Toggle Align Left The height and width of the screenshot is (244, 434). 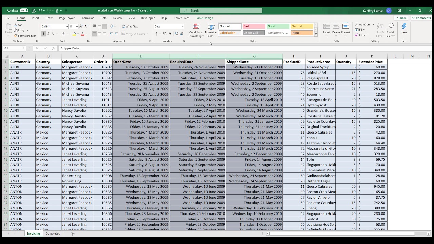pyautogui.click(x=95, y=34)
